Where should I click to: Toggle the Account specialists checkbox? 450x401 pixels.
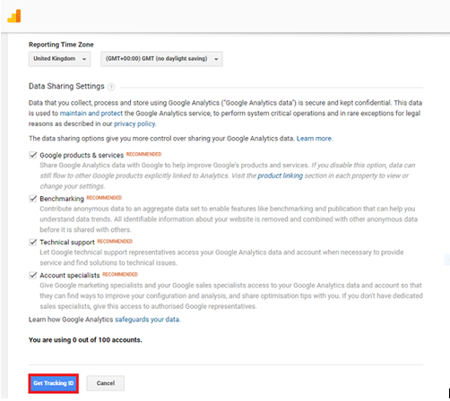[33, 276]
